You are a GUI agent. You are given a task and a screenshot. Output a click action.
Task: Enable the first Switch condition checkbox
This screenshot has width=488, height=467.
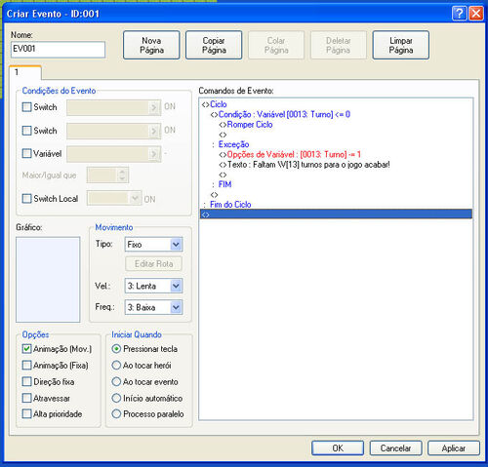pos(26,107)
